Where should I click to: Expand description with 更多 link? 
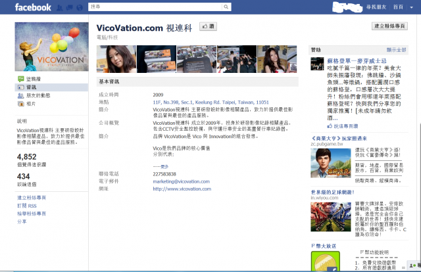click(x=164, y=167)
